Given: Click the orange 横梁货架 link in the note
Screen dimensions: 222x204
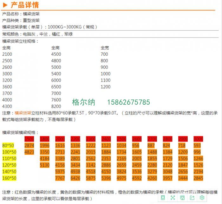Looking at the screenshot, I should (x=23, y=113).
